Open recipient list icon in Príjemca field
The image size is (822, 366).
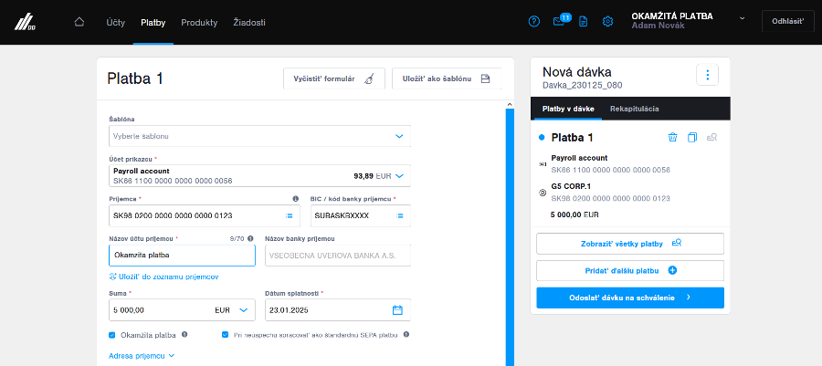(x=289, y=215)
